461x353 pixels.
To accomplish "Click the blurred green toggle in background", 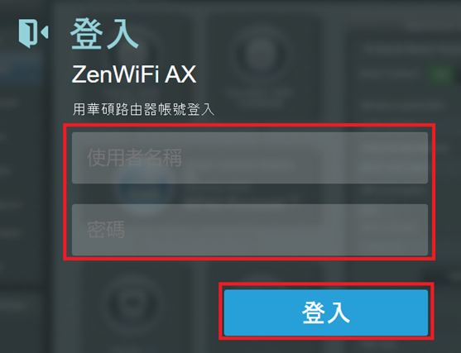I will pos(441,74).
